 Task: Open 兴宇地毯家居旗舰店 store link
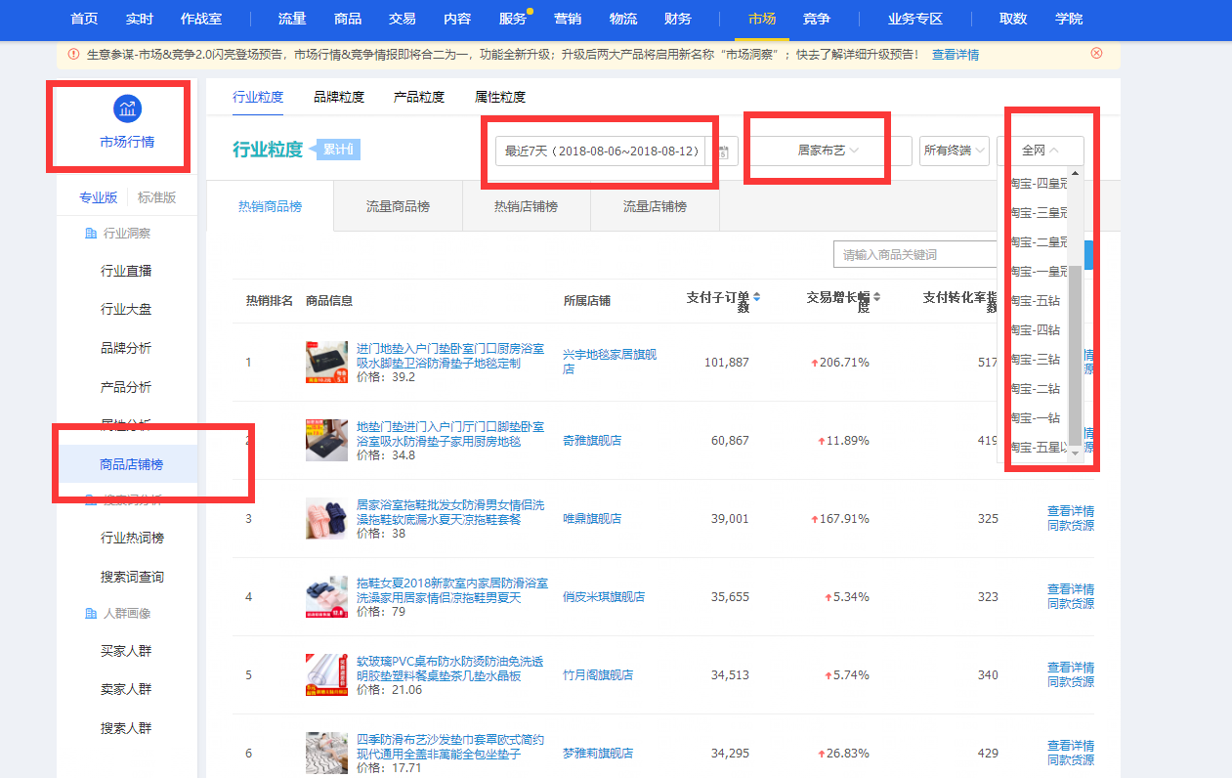click(x=610, y=362)
